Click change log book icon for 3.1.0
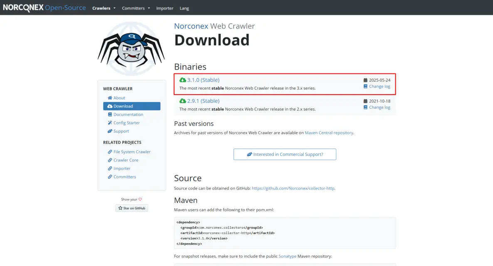 click(x=365, y=86)
